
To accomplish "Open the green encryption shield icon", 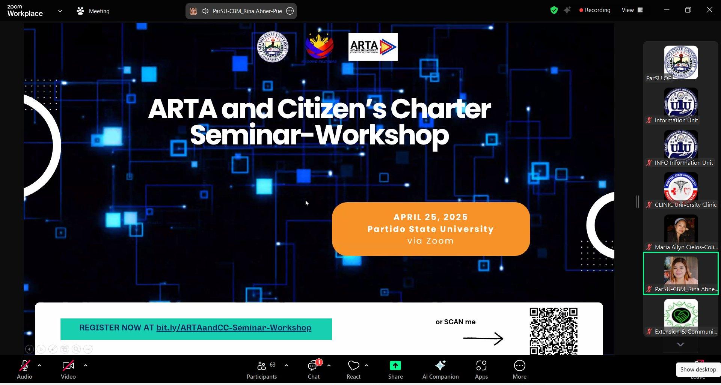I will [554, 10].
